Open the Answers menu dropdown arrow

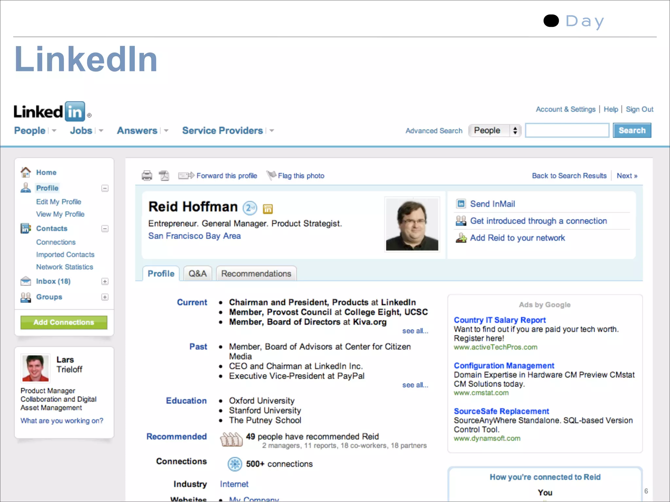coord(166,131)
